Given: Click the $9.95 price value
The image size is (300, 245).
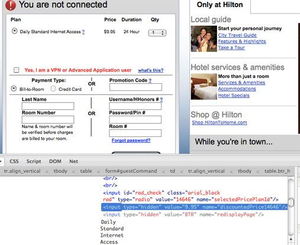Looking at the screenshot, I should click(x=109, y=32).
